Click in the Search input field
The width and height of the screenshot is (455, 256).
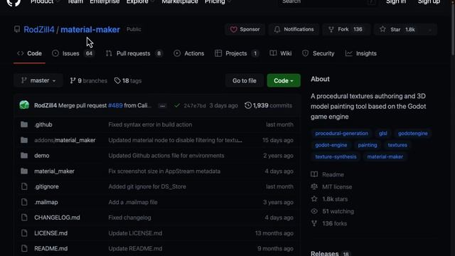[x=328, y=2]
